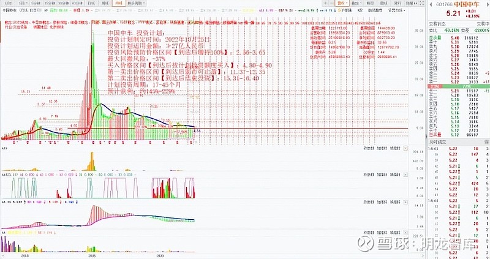Close the trend-ribbon sub-chart panel
The image size is (490, 259).
click(405, 202)
